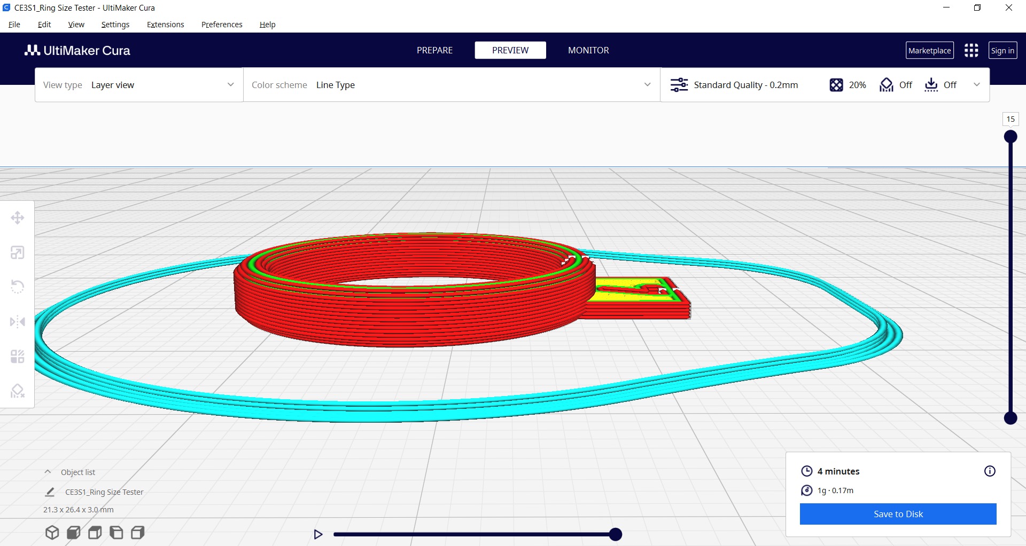
Task: Open the Preferences menu
Action: tap(222, 25)
